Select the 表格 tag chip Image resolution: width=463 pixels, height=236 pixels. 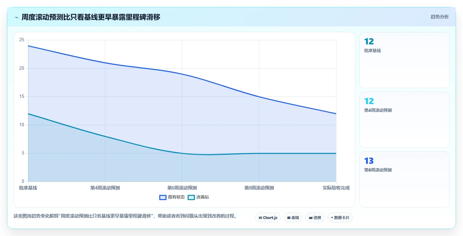point(293,218)
